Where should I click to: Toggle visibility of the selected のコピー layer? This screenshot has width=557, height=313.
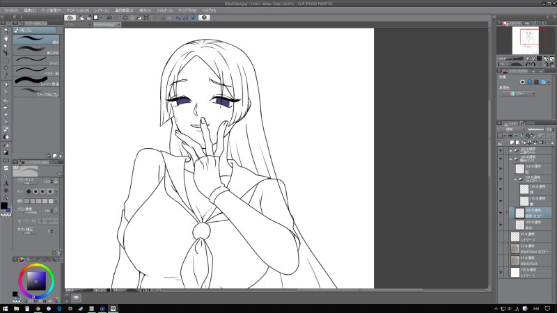coord(501,213)
